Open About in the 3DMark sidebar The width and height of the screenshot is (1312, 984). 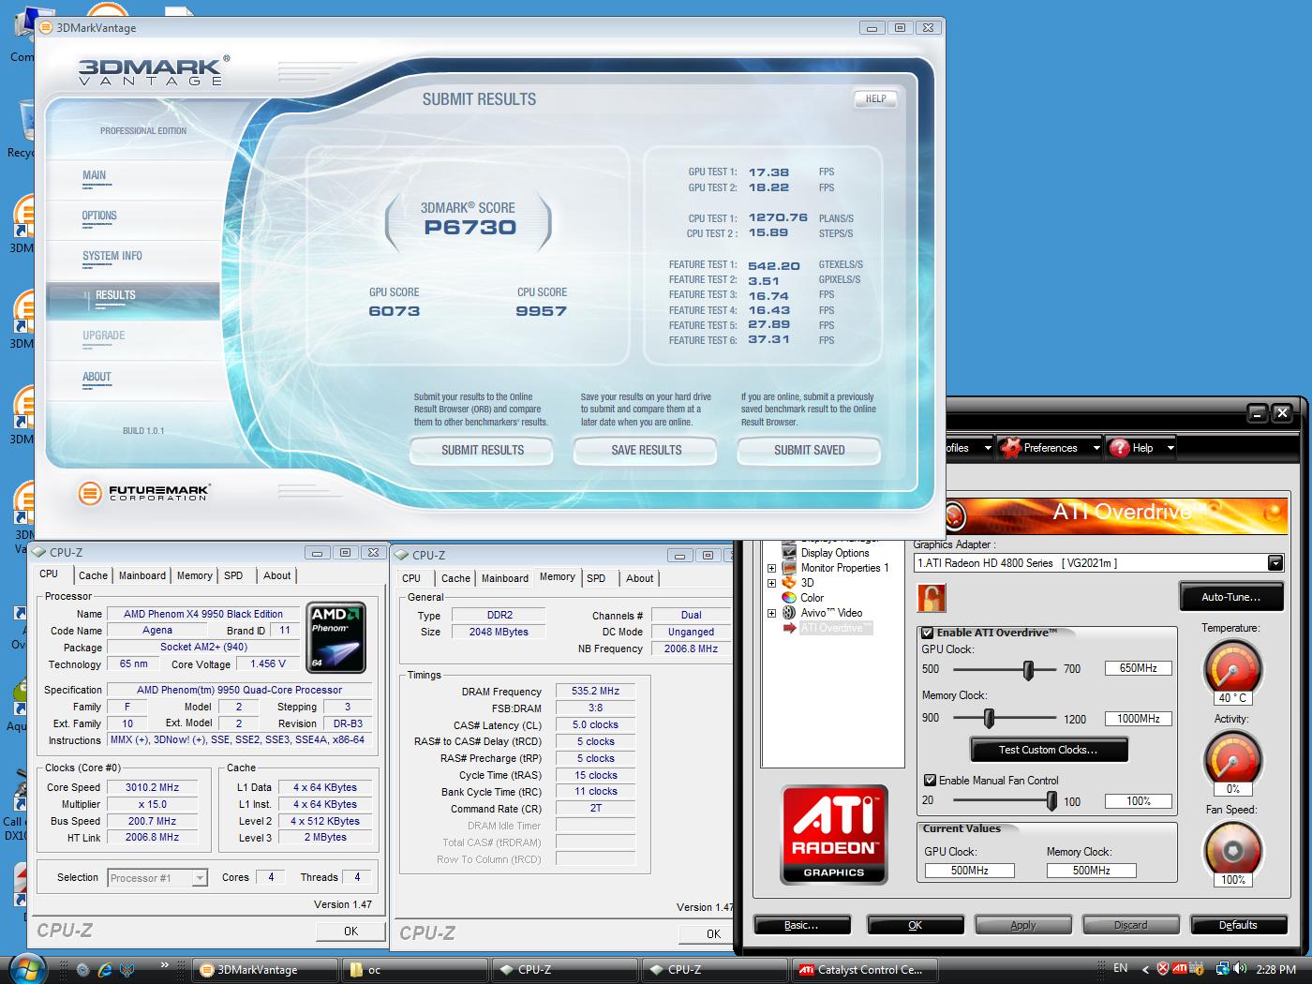(97, 377)
